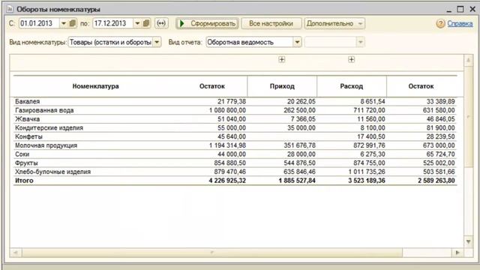Screen dimensions: 480x270
Task: Click the start date field 01.01.2013
Action: click(x=39, y=23)
